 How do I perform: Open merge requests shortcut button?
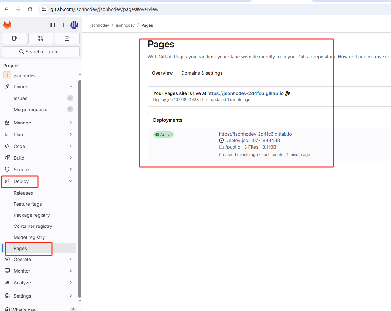tap(41, 38)
